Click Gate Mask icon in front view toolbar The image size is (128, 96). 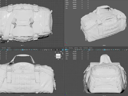(x=13, y=50)
